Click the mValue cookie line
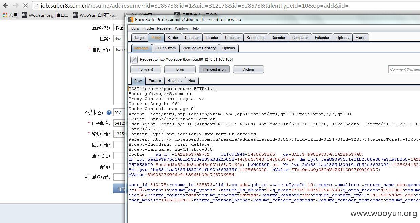This screenshot has height=223, width=420. point(181,175)
